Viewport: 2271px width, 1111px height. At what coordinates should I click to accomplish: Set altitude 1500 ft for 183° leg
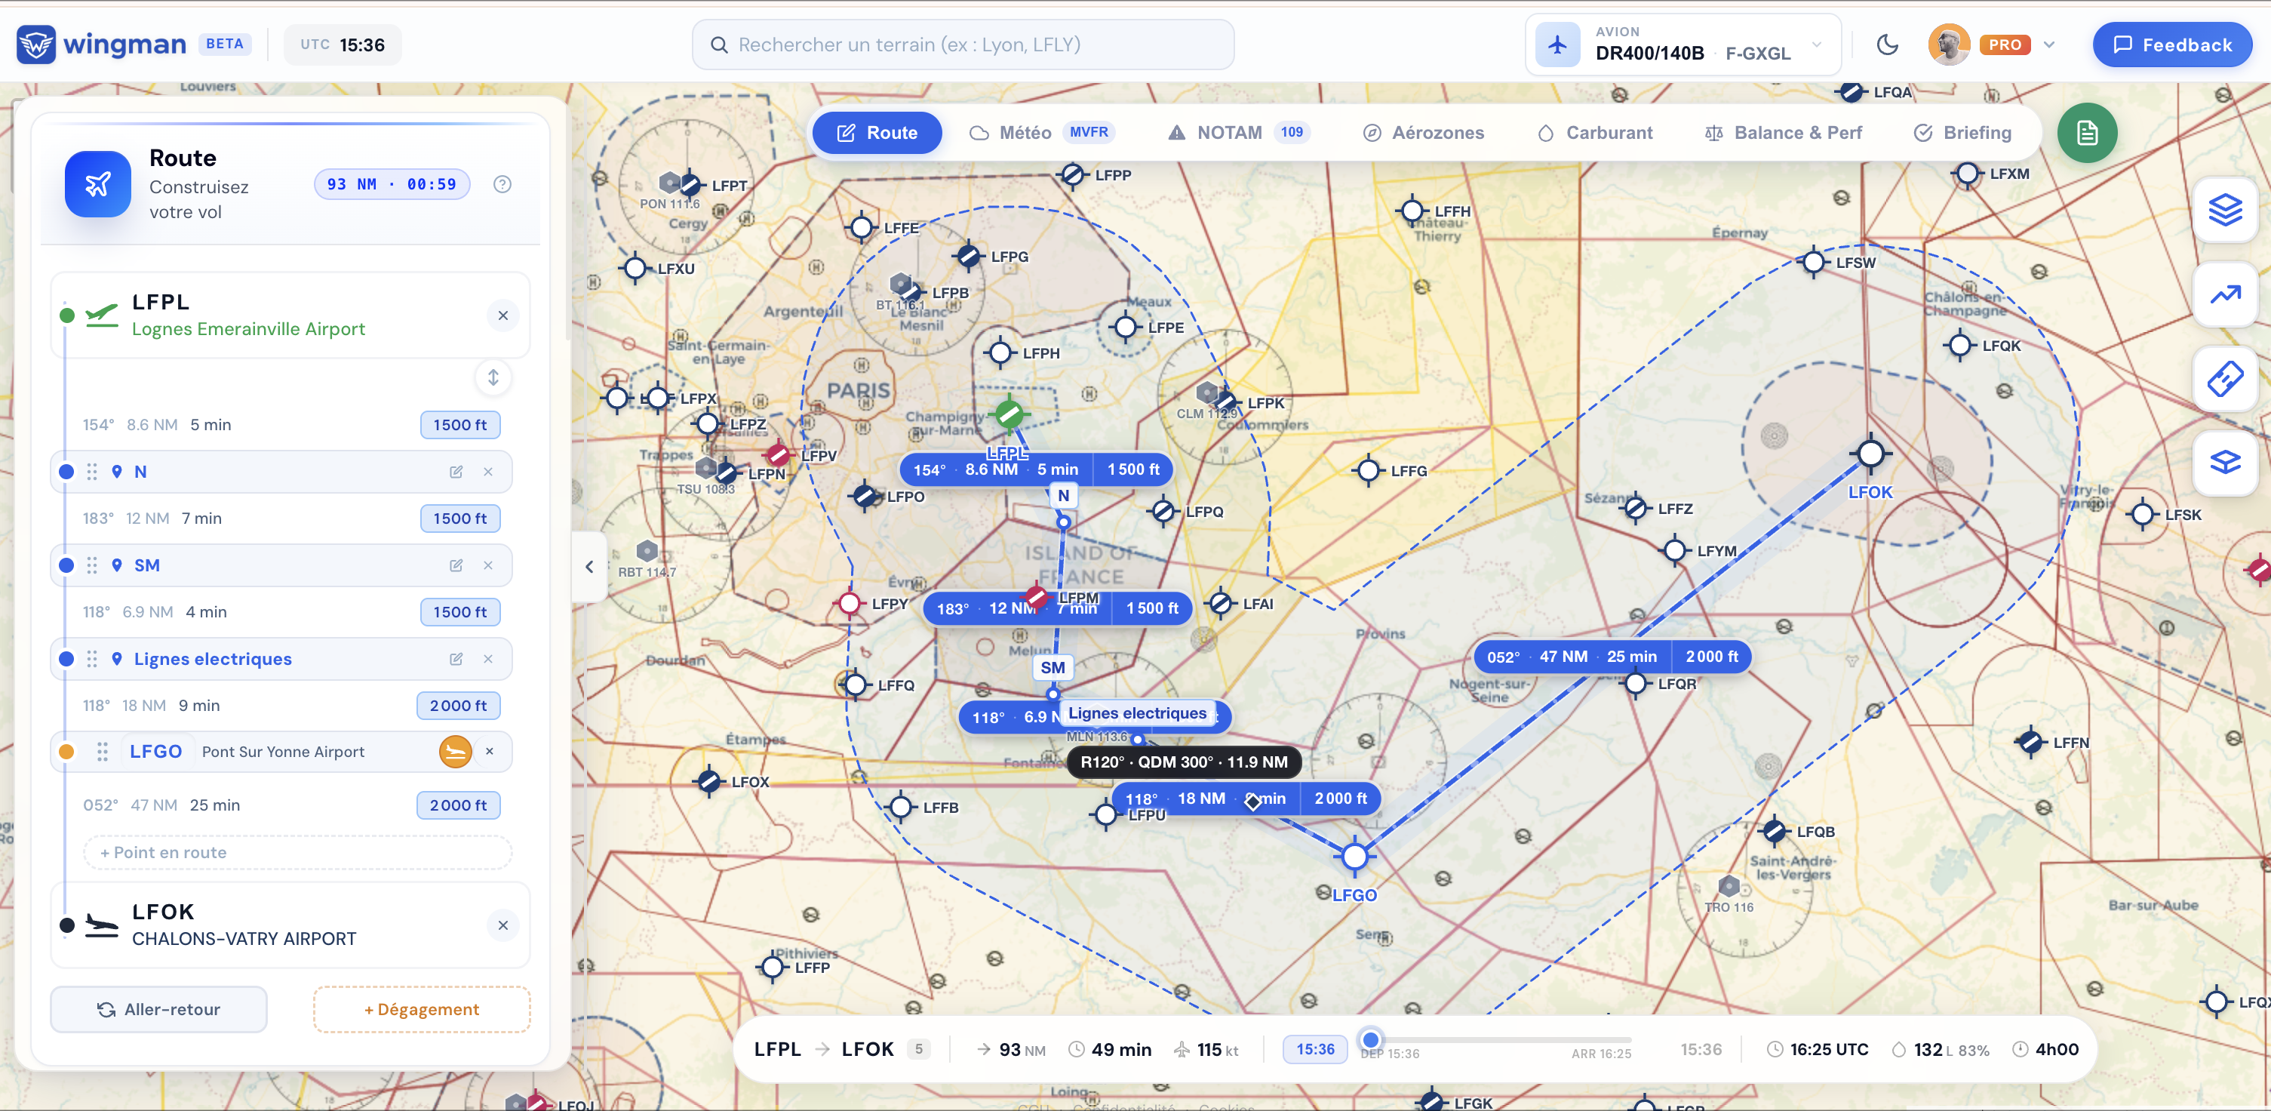click(x=460, y=519)
